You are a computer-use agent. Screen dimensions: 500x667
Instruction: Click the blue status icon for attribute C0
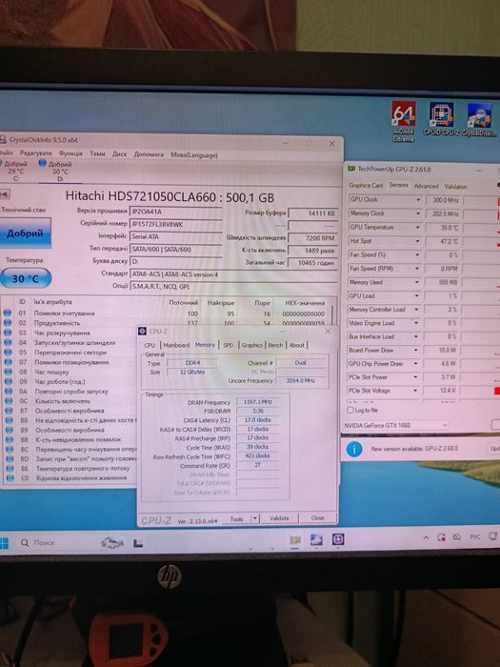[x=8, y=478]
